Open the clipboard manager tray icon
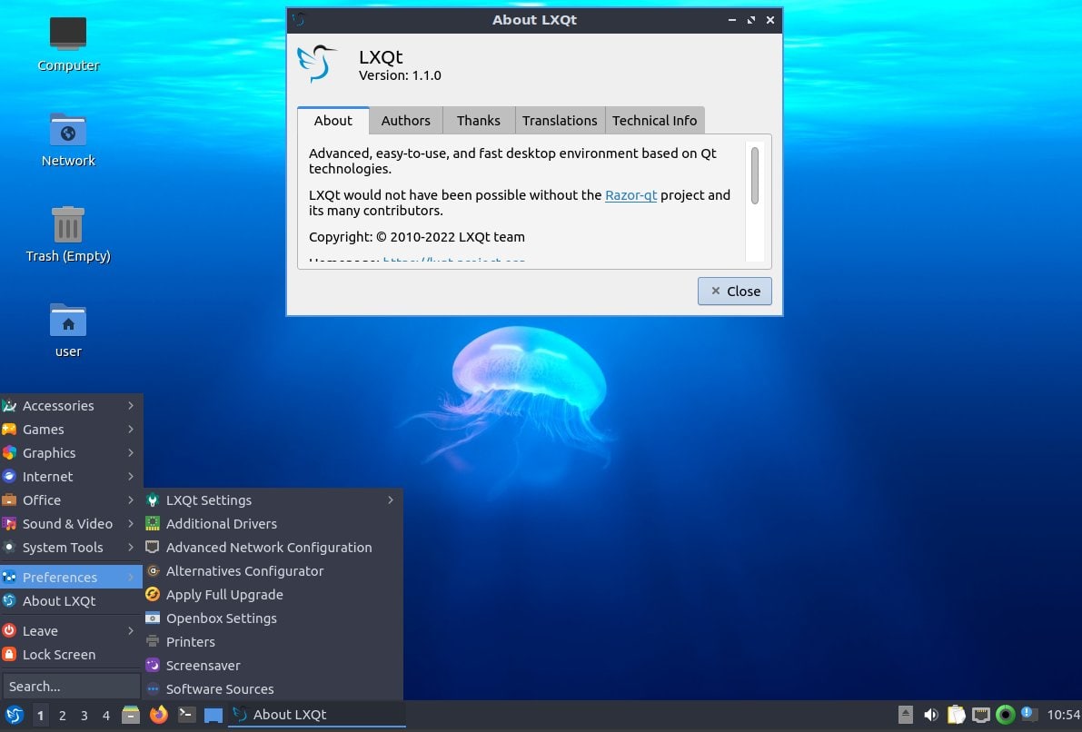Image resolution: width=1082 pixels, height=732 pixels. (956, 715)
